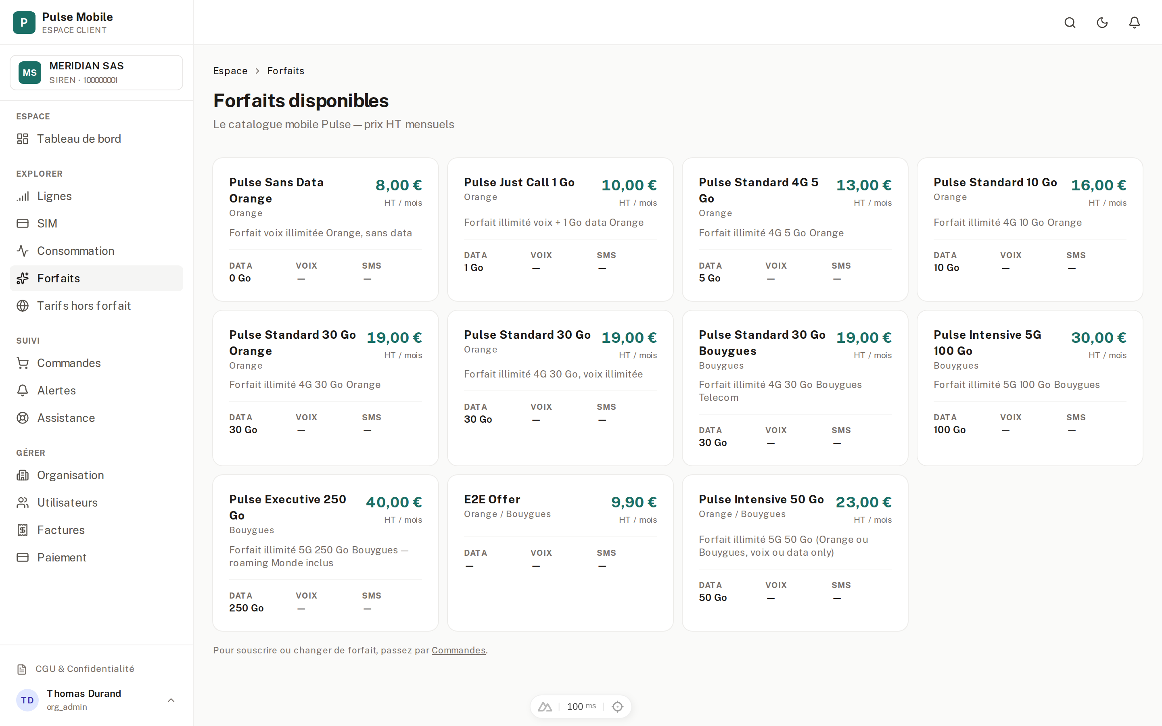The height and width of the screenshot is (726, 1162).
Task: Click the Thomas Durand name
Action: click(x=84, y=693)
